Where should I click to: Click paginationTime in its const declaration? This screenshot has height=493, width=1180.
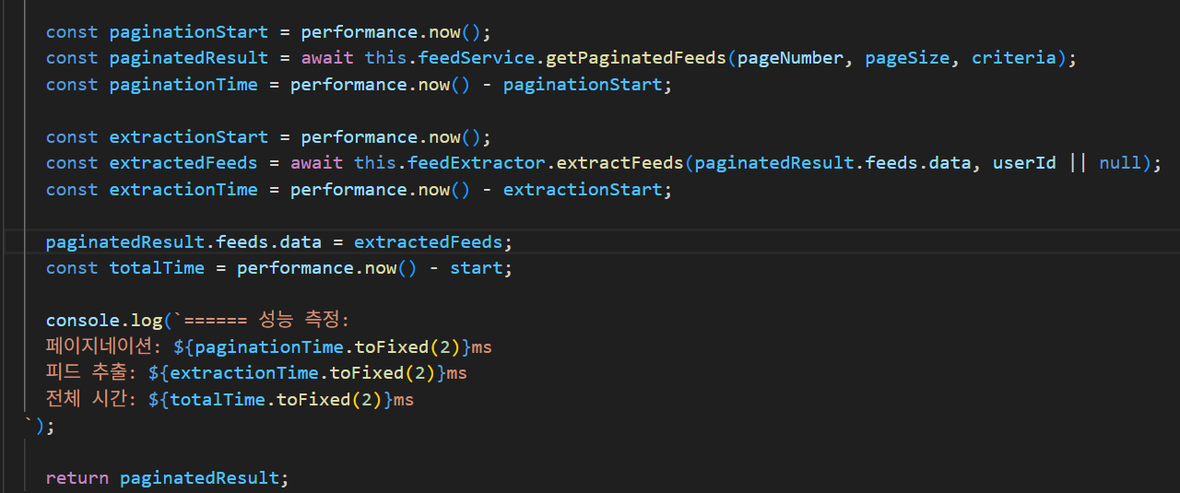click(183, 85)
